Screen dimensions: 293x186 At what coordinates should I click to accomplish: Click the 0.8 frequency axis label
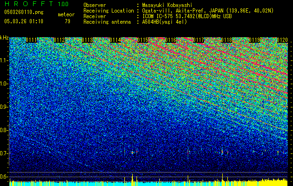4,130
